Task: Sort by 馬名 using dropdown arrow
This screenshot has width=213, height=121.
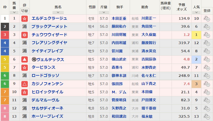Action: tap(58, 12)
